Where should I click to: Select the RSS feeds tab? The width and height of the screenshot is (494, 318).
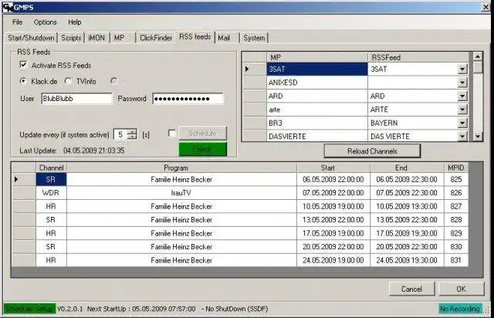(x=195, y=37)
